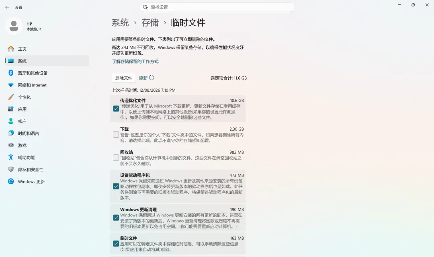
Task: Click the Accessibility (辅助功能) figure icon
Action: tap(11, 157)
